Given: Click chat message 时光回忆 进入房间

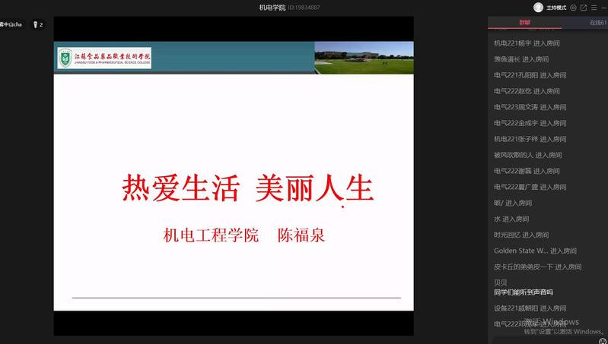Looking at the screenshot, I should pos(521,235).
